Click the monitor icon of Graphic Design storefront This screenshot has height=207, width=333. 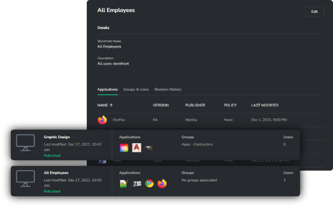click(26, 143)
